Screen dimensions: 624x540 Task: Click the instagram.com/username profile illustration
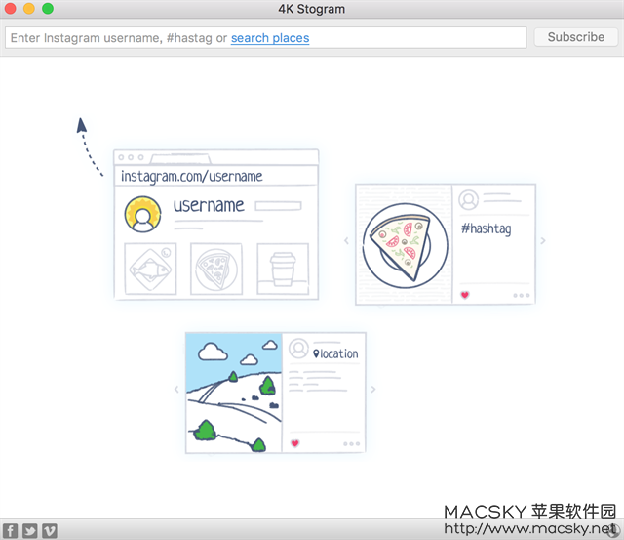click(216, 225)
